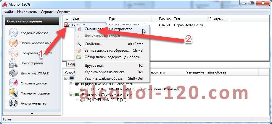Open the Справка menu
The image size is (272, 124).
tap(64, 12)
